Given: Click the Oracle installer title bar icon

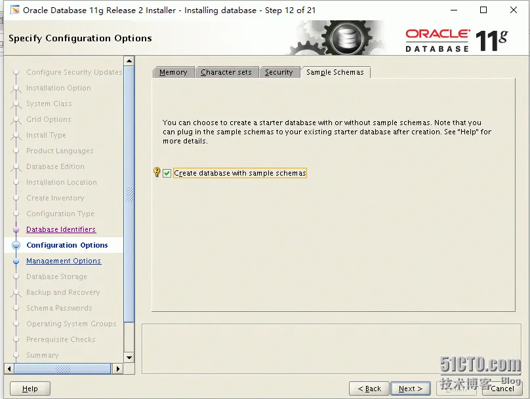Looking at the screenshot, I should [x=14, y=10].
